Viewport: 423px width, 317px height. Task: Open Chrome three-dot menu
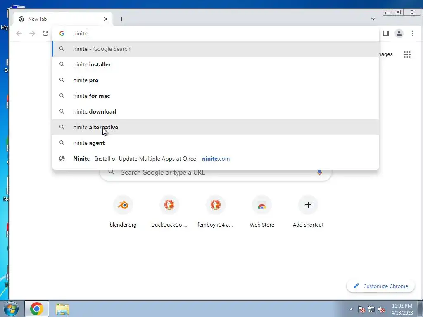(412, 33)
